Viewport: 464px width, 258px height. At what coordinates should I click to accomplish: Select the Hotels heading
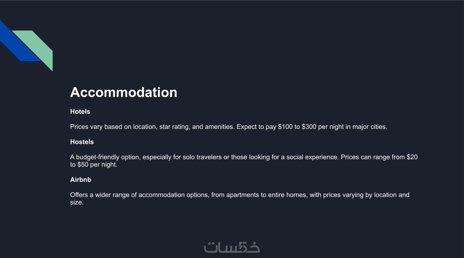point(80,112)
